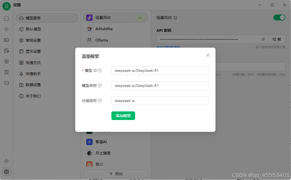
Task: Select the 模型服务 settings menu item
Action: 47,18
